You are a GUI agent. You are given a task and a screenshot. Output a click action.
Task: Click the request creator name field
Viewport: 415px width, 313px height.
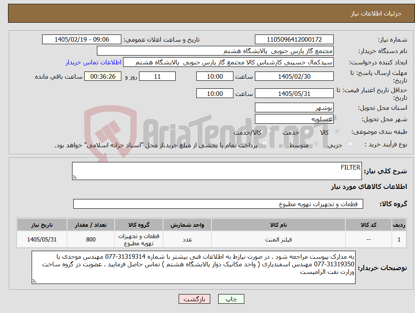click(x=228, y=62)
